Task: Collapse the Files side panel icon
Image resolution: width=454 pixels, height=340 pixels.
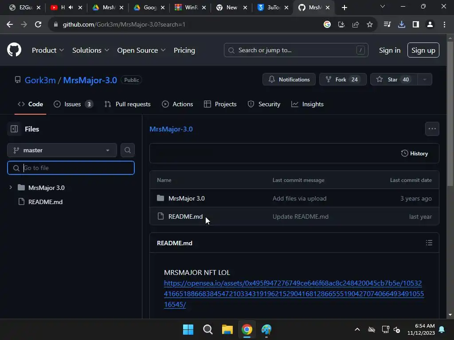Action: click(14, 129)
